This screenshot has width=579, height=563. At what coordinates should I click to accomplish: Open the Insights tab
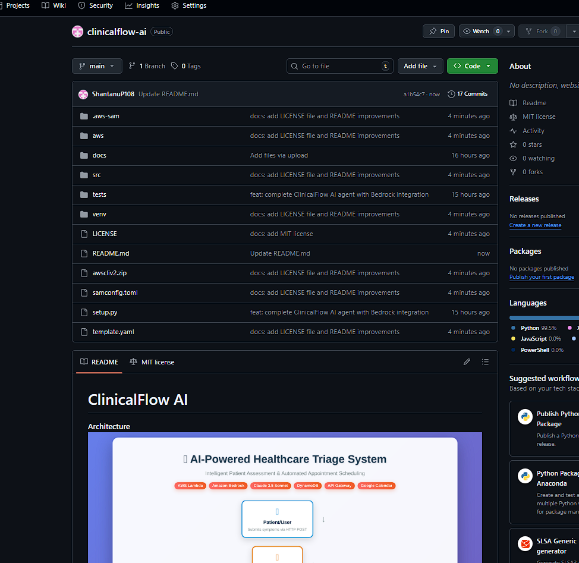142,5
